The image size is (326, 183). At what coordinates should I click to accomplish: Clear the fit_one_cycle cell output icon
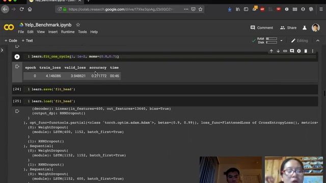17,67
